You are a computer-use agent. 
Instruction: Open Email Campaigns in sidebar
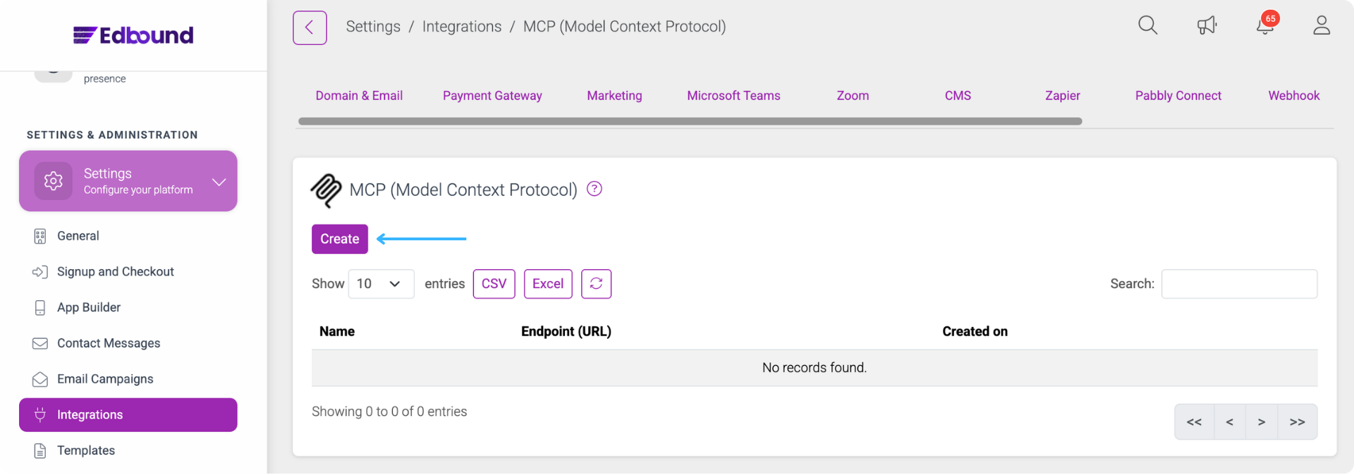pyautogui.click(x=105, y=379)
